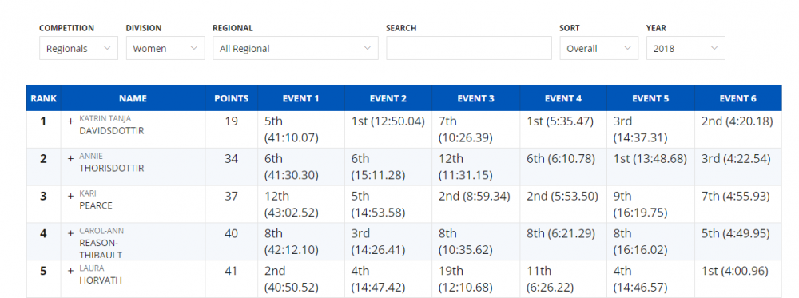Click the NAME column header
The height and width of the screenshot is (298, 799).
coord(133,98)
